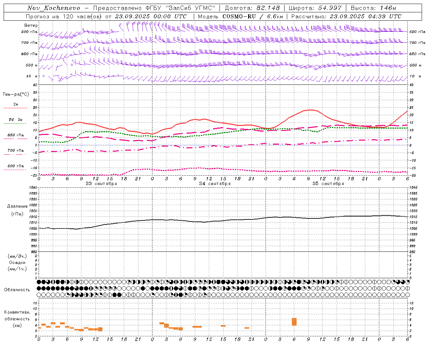Click Рассчитано: 23.09.2025 04:39 UTC timestamp

pos(346,16)
